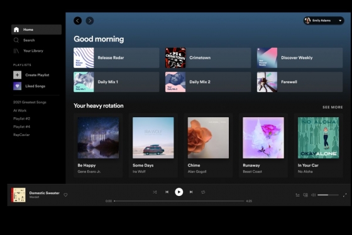Go forward with the right arrow button
Screen dimensions: 352x235
[90, 21]
